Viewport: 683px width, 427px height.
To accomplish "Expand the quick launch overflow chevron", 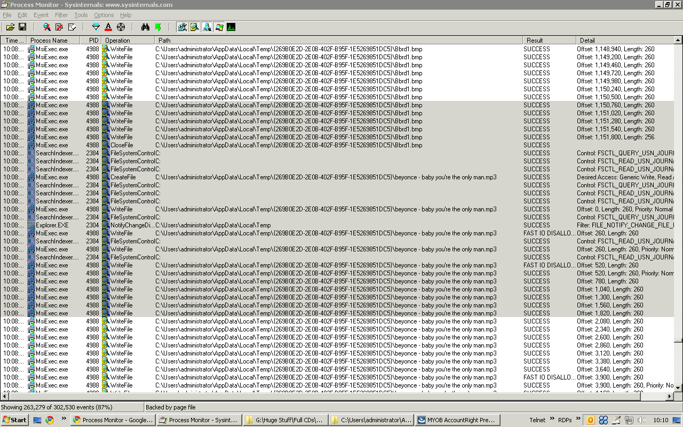I will 63,418.
